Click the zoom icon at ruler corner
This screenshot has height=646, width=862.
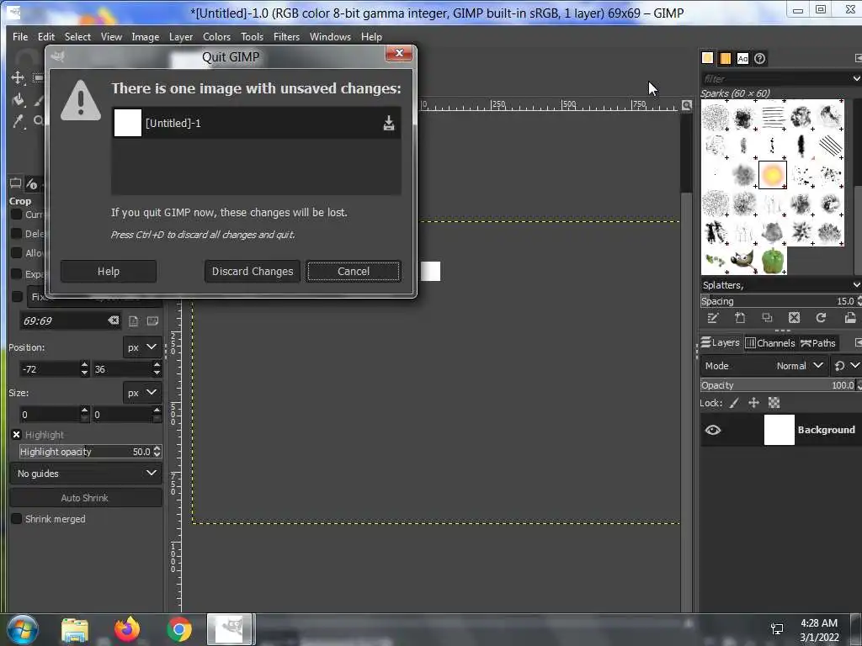pos(687,105)
